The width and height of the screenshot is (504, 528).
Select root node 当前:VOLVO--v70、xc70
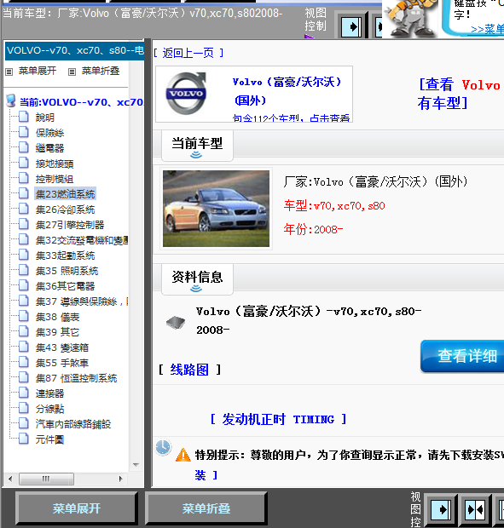(x=81, y=102)
